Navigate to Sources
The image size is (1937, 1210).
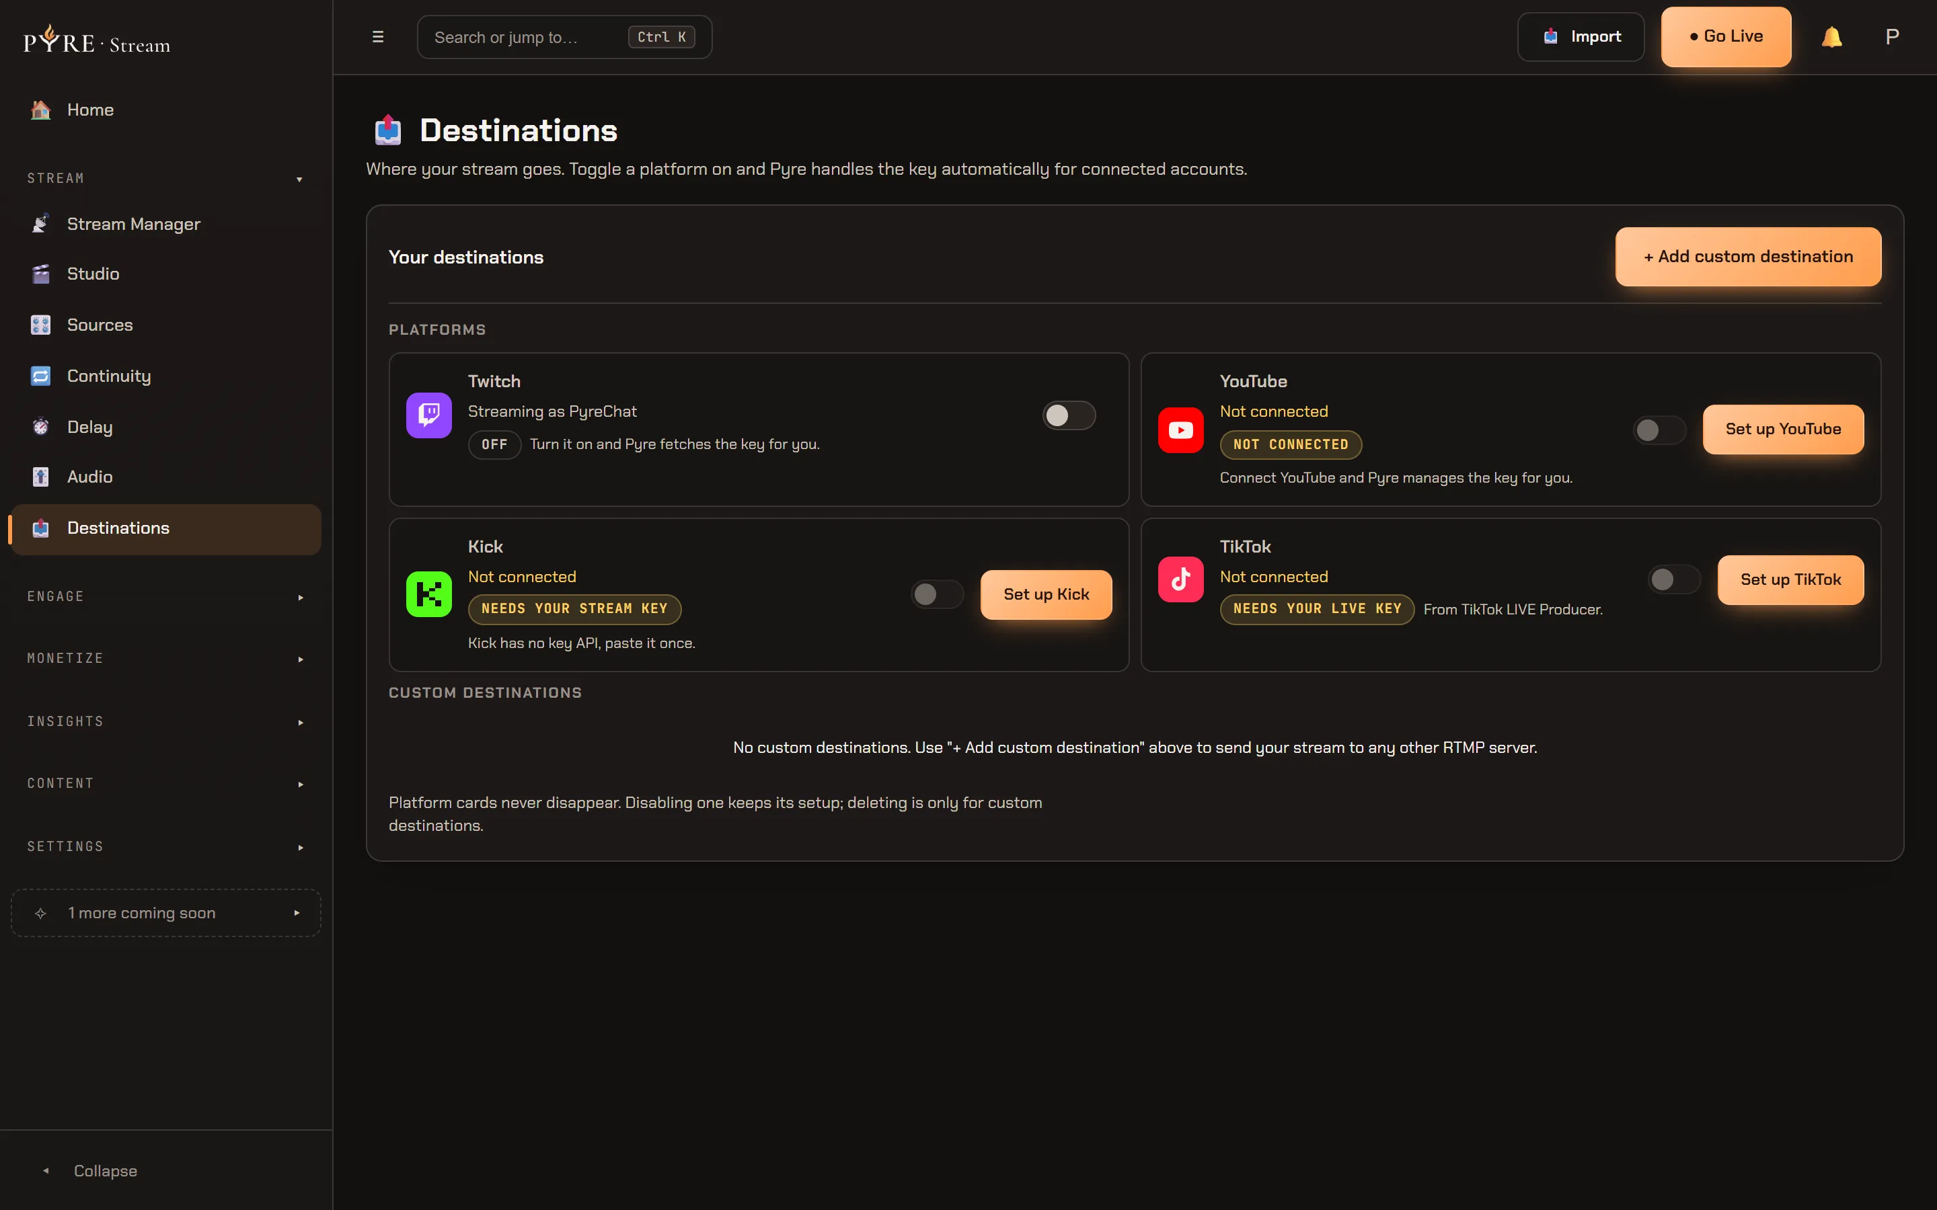[165, 325]
